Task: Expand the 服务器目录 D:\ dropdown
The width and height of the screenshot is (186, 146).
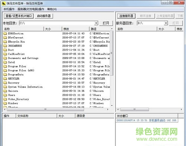Action: (166, 23)
